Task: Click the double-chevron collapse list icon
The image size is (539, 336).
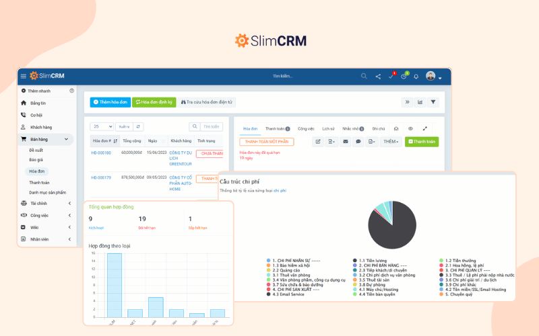Action: point(408,102)
